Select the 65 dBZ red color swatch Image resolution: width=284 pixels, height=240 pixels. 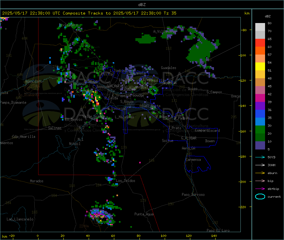pyautogui.click(x=260, y=43)
